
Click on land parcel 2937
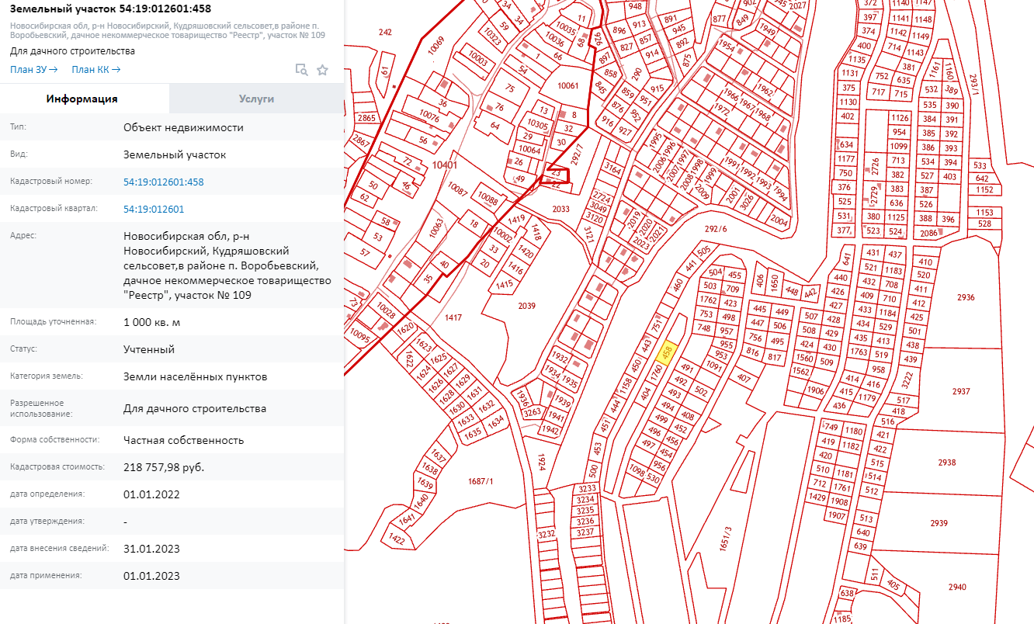[x=961, y=391]
